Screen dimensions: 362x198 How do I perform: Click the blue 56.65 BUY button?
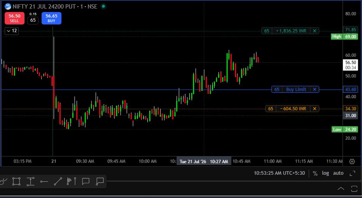click(x=51, y=18)
